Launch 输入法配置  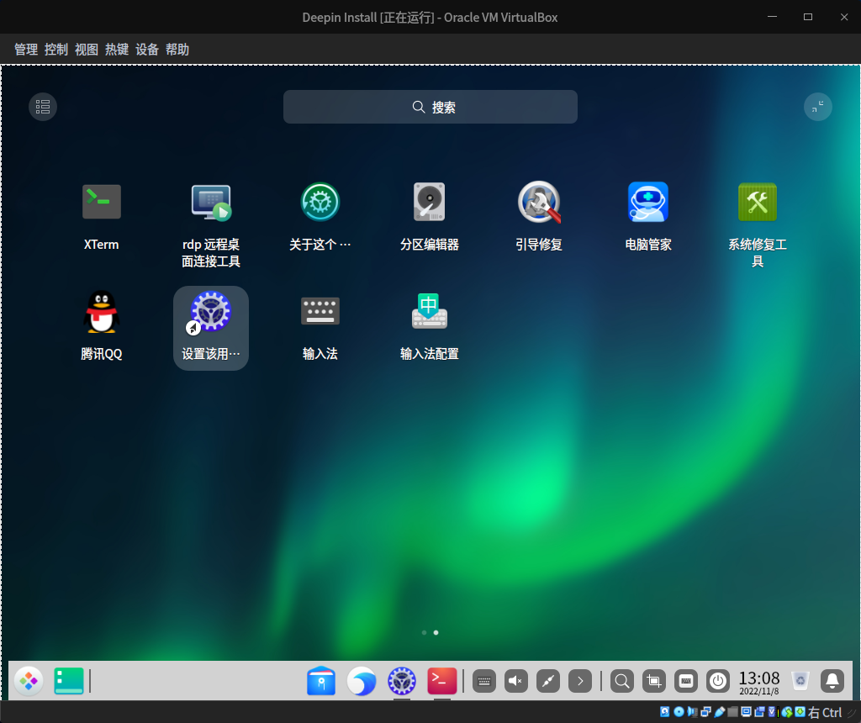pyautogui.click(x=430, y=311)
